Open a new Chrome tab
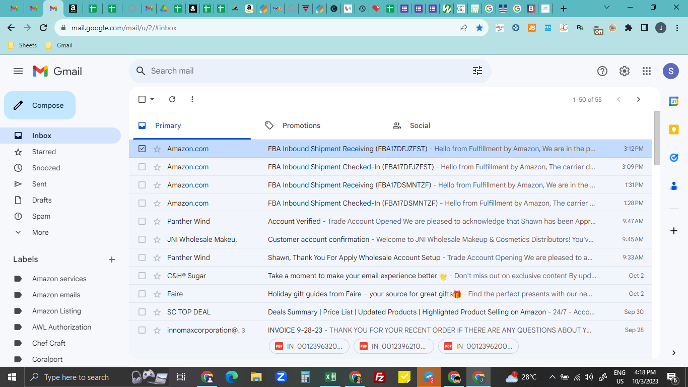The image size is (688, 387). tap(564, 9)
